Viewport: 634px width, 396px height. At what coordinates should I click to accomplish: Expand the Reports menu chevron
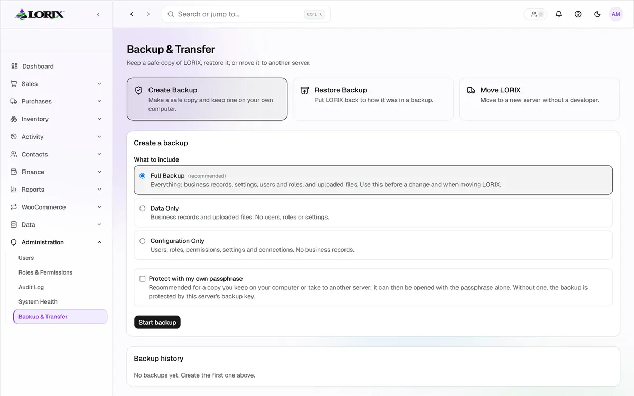[x=99, y=189]
